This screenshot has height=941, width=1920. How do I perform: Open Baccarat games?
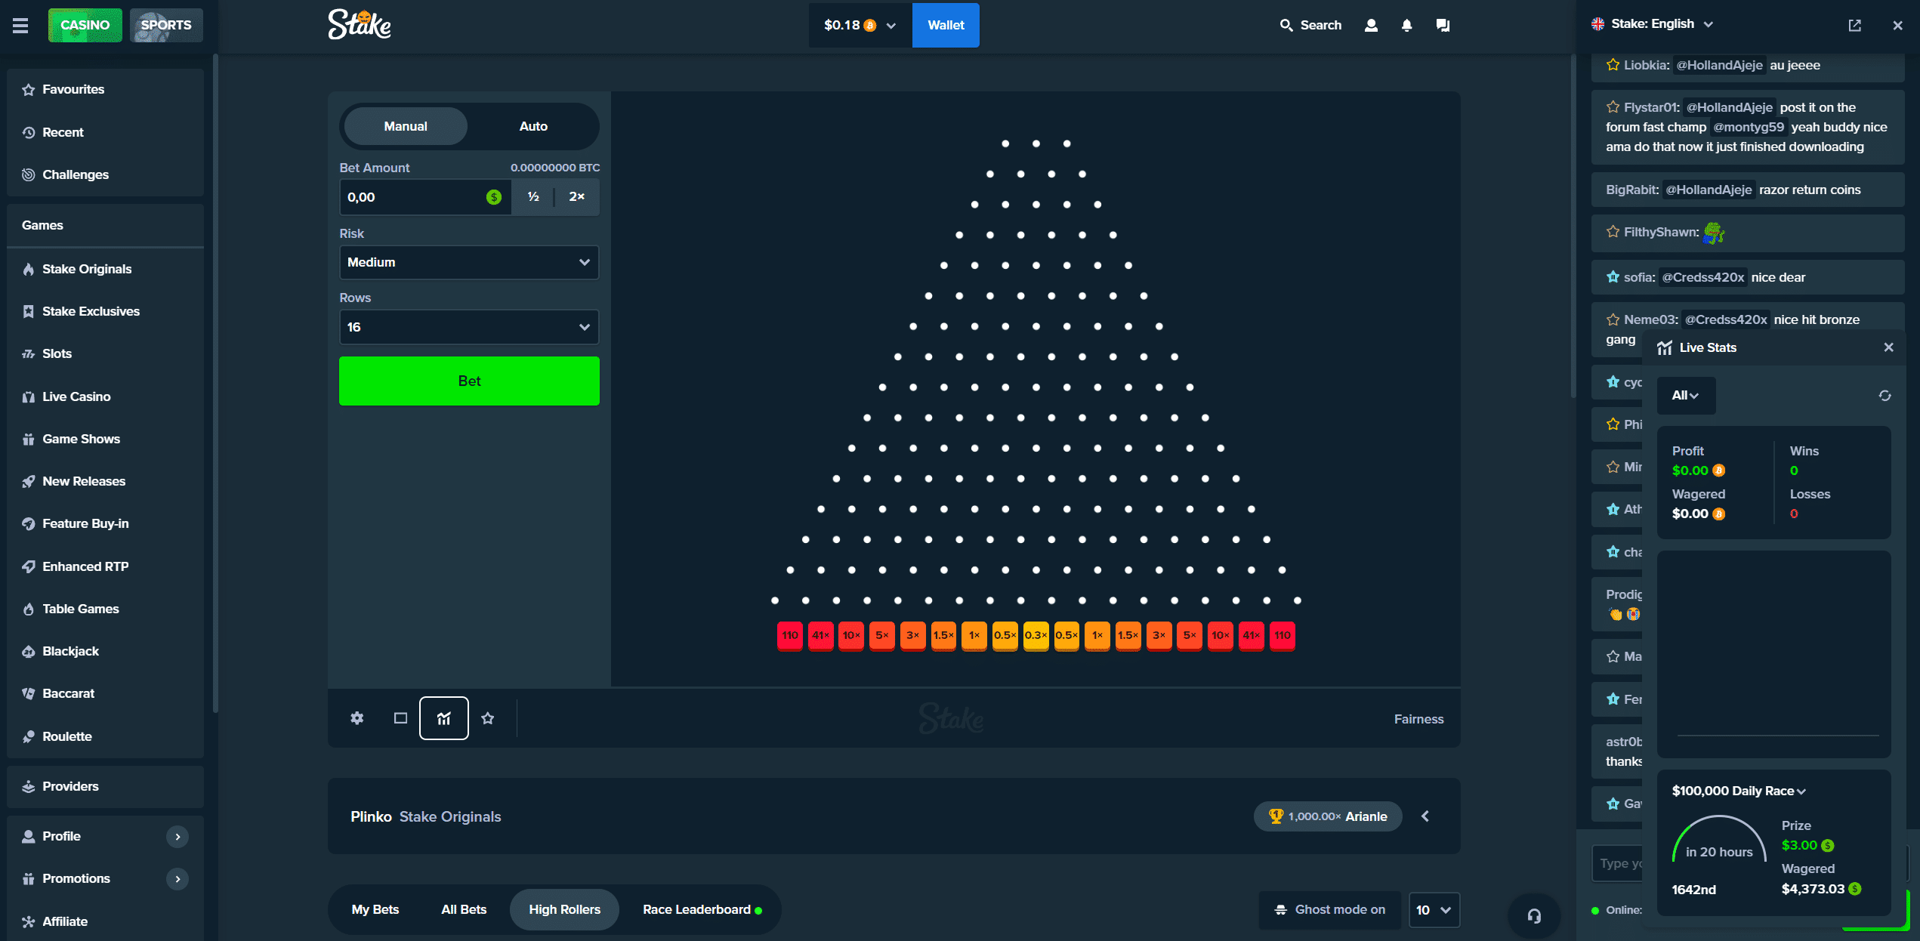105,693
